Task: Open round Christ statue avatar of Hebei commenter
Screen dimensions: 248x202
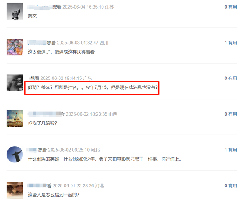Action: 15,154
